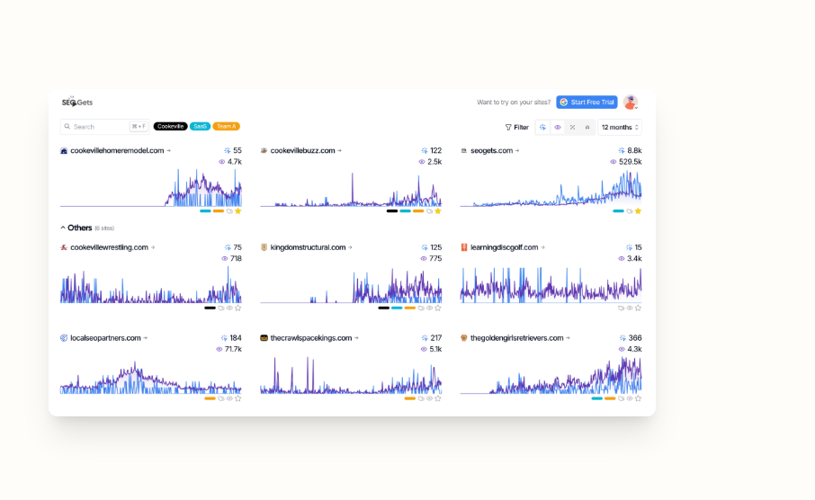The height and width of the screenshot is (500, 815).
Task: Star learningdiscgolf.com as favorite
Action: click(x=639, y=308)
